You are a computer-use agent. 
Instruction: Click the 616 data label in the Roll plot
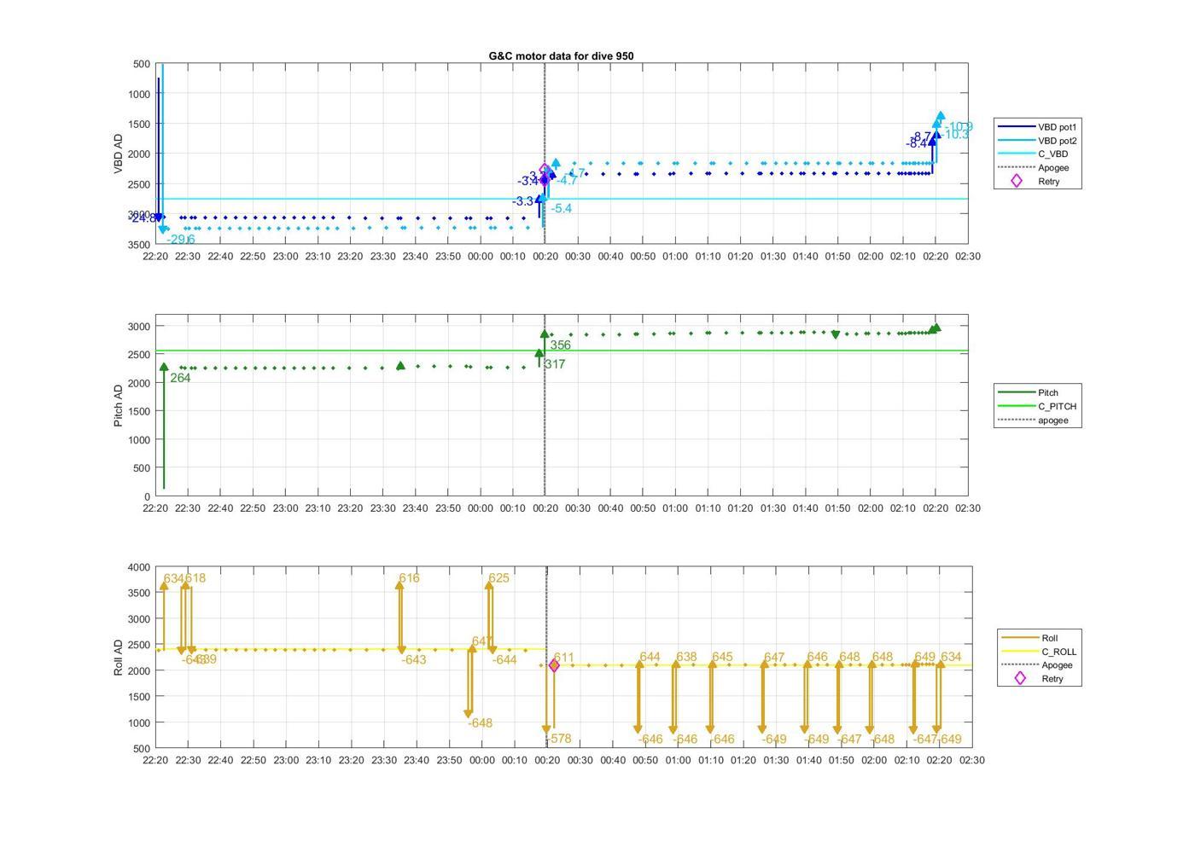tap(409, 577)
